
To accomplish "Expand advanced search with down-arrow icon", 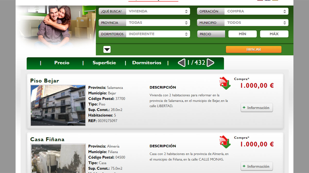I will coord(107,49).
